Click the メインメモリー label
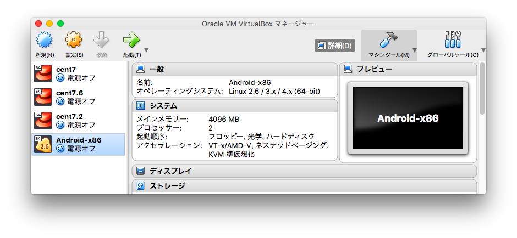This screenshot has height=238, width=517. click(163, 120)
